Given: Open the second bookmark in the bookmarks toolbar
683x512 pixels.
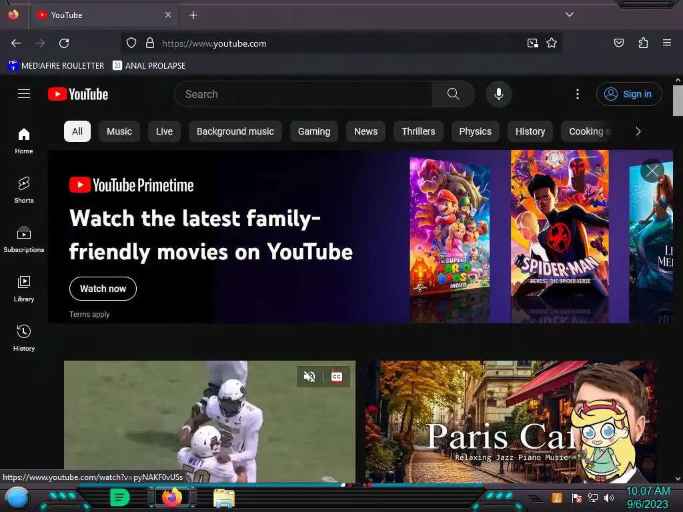Looking at the screenshot, I should (x=149, y=66).
